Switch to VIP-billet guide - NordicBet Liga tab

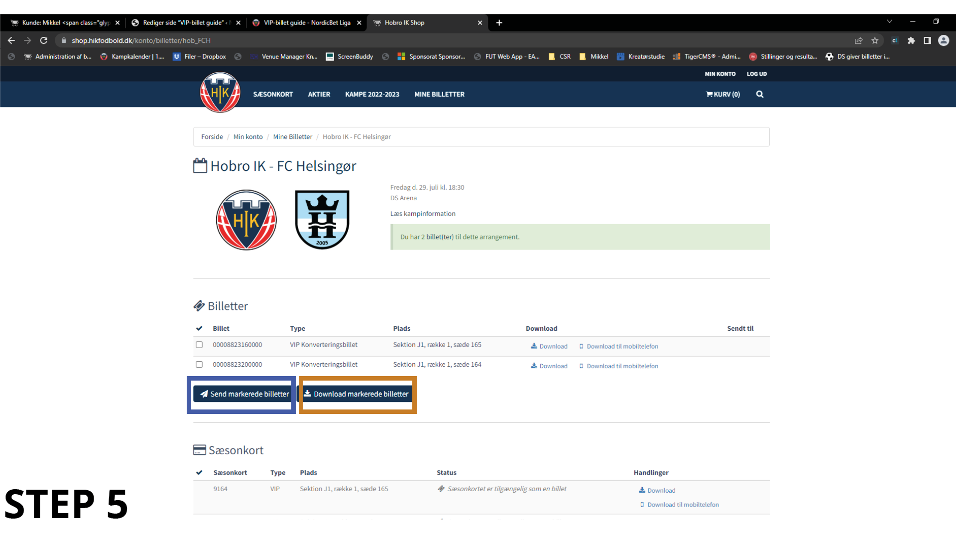click(x=307, y=22)
